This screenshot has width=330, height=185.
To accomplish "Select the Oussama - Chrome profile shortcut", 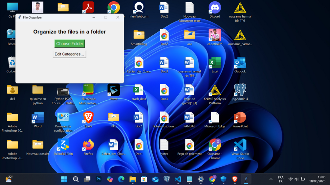I will [215, 150].
